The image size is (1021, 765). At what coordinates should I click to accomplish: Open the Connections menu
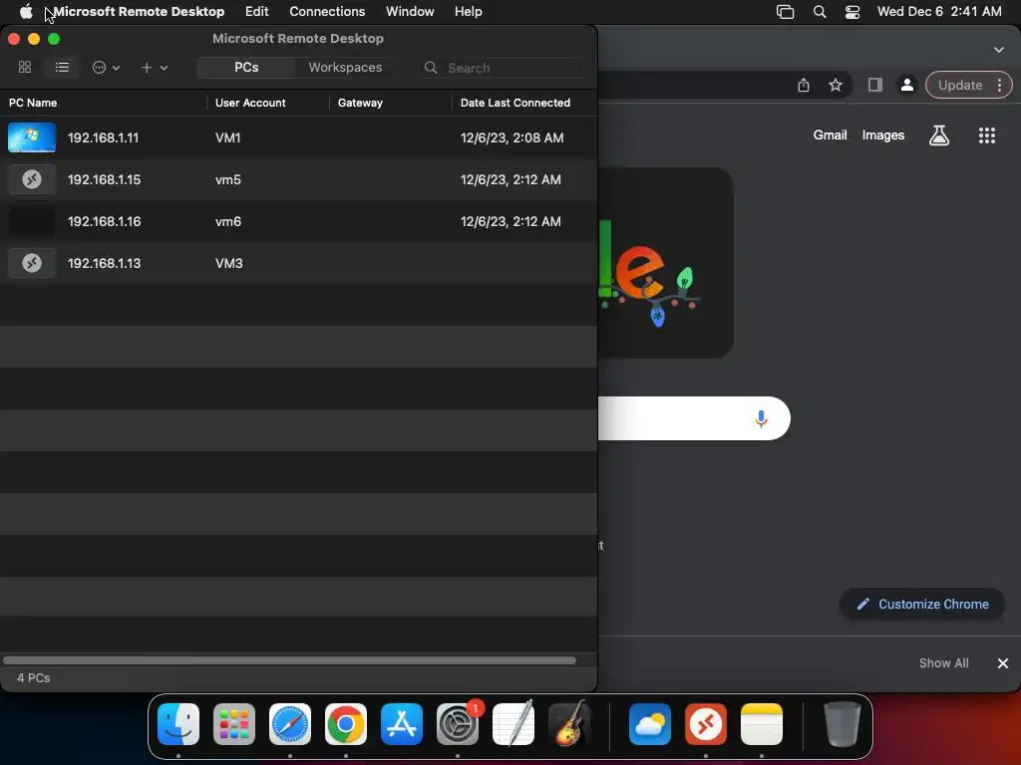tap(327, 11)
